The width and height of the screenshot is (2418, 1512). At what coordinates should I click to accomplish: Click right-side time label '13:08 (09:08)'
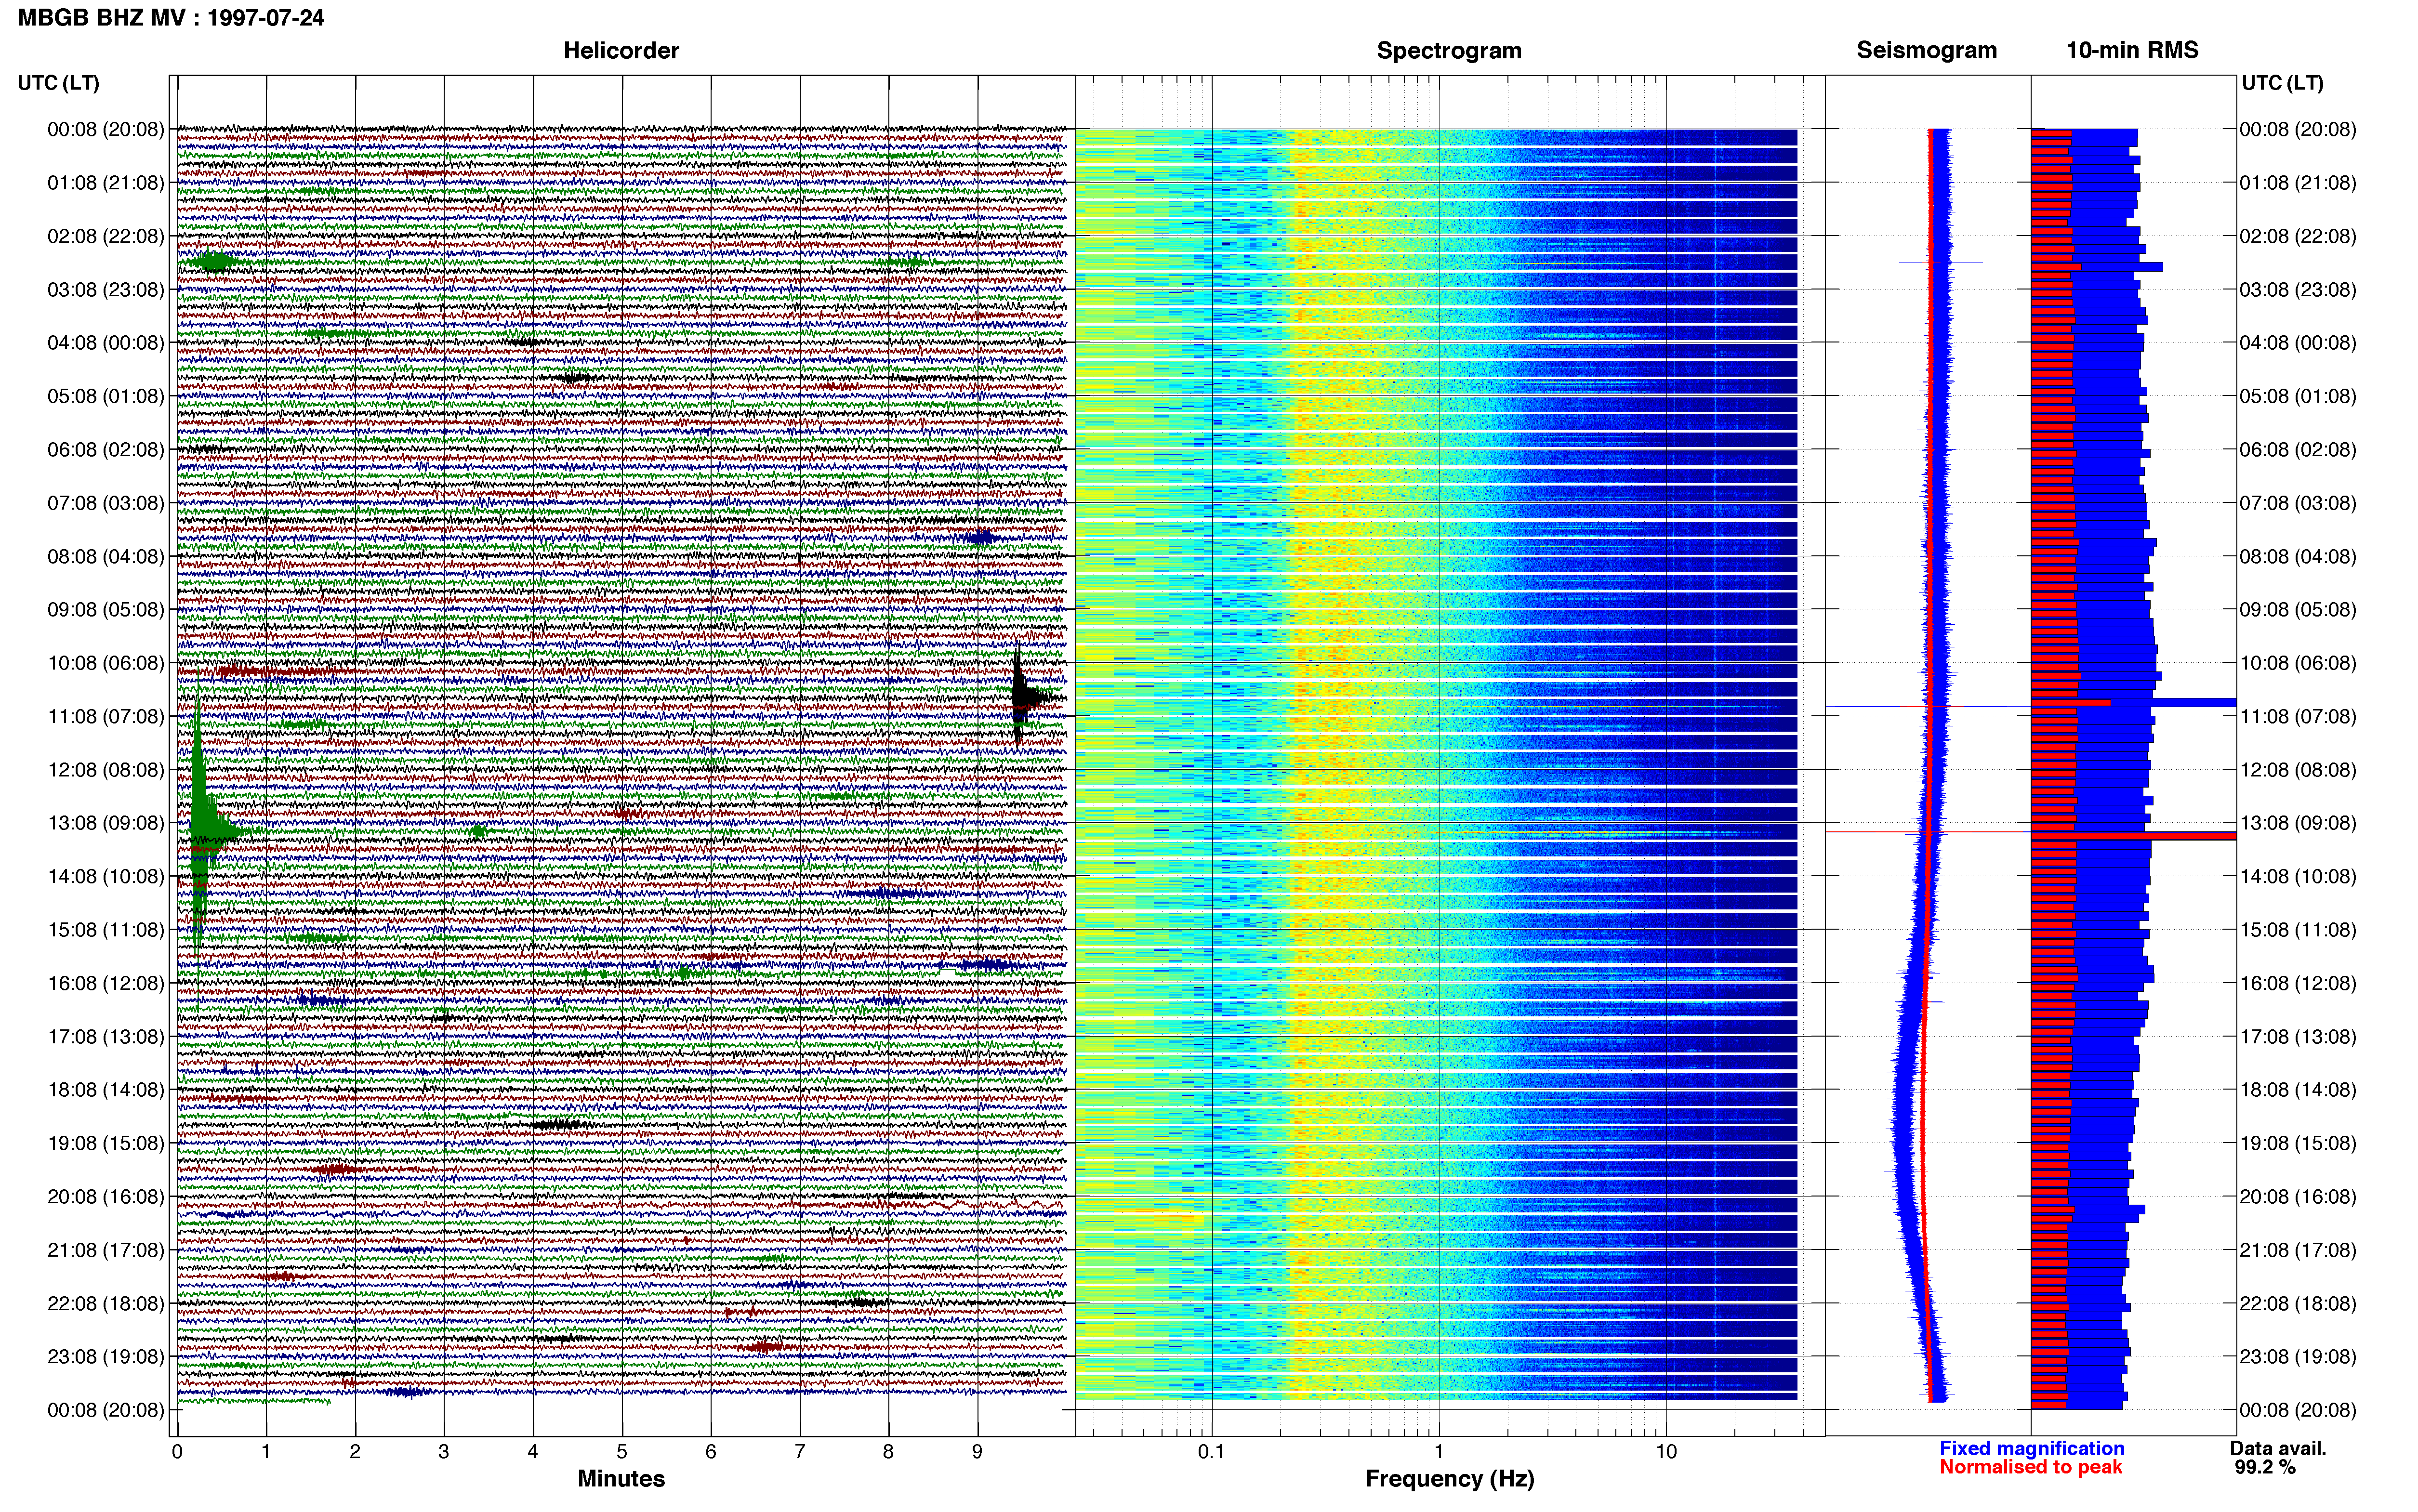pos(2297,823)
